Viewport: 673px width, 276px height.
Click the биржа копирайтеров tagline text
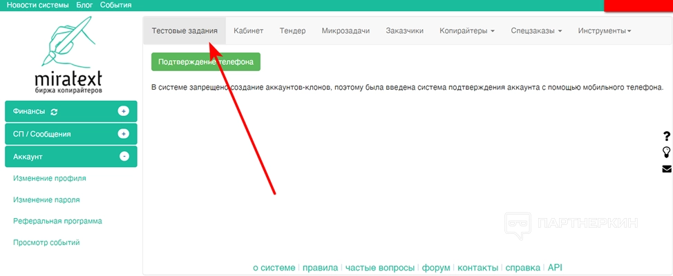[68, 90]
